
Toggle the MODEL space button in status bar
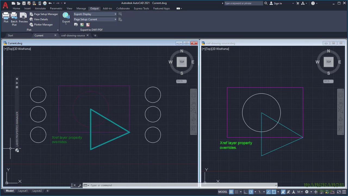[x=223, y=192]
